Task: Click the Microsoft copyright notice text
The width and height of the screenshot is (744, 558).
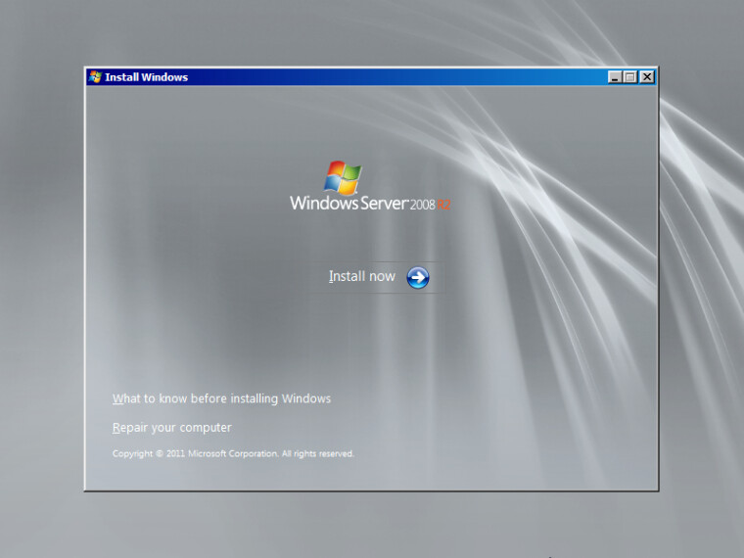Action: (x=233, y=453)
